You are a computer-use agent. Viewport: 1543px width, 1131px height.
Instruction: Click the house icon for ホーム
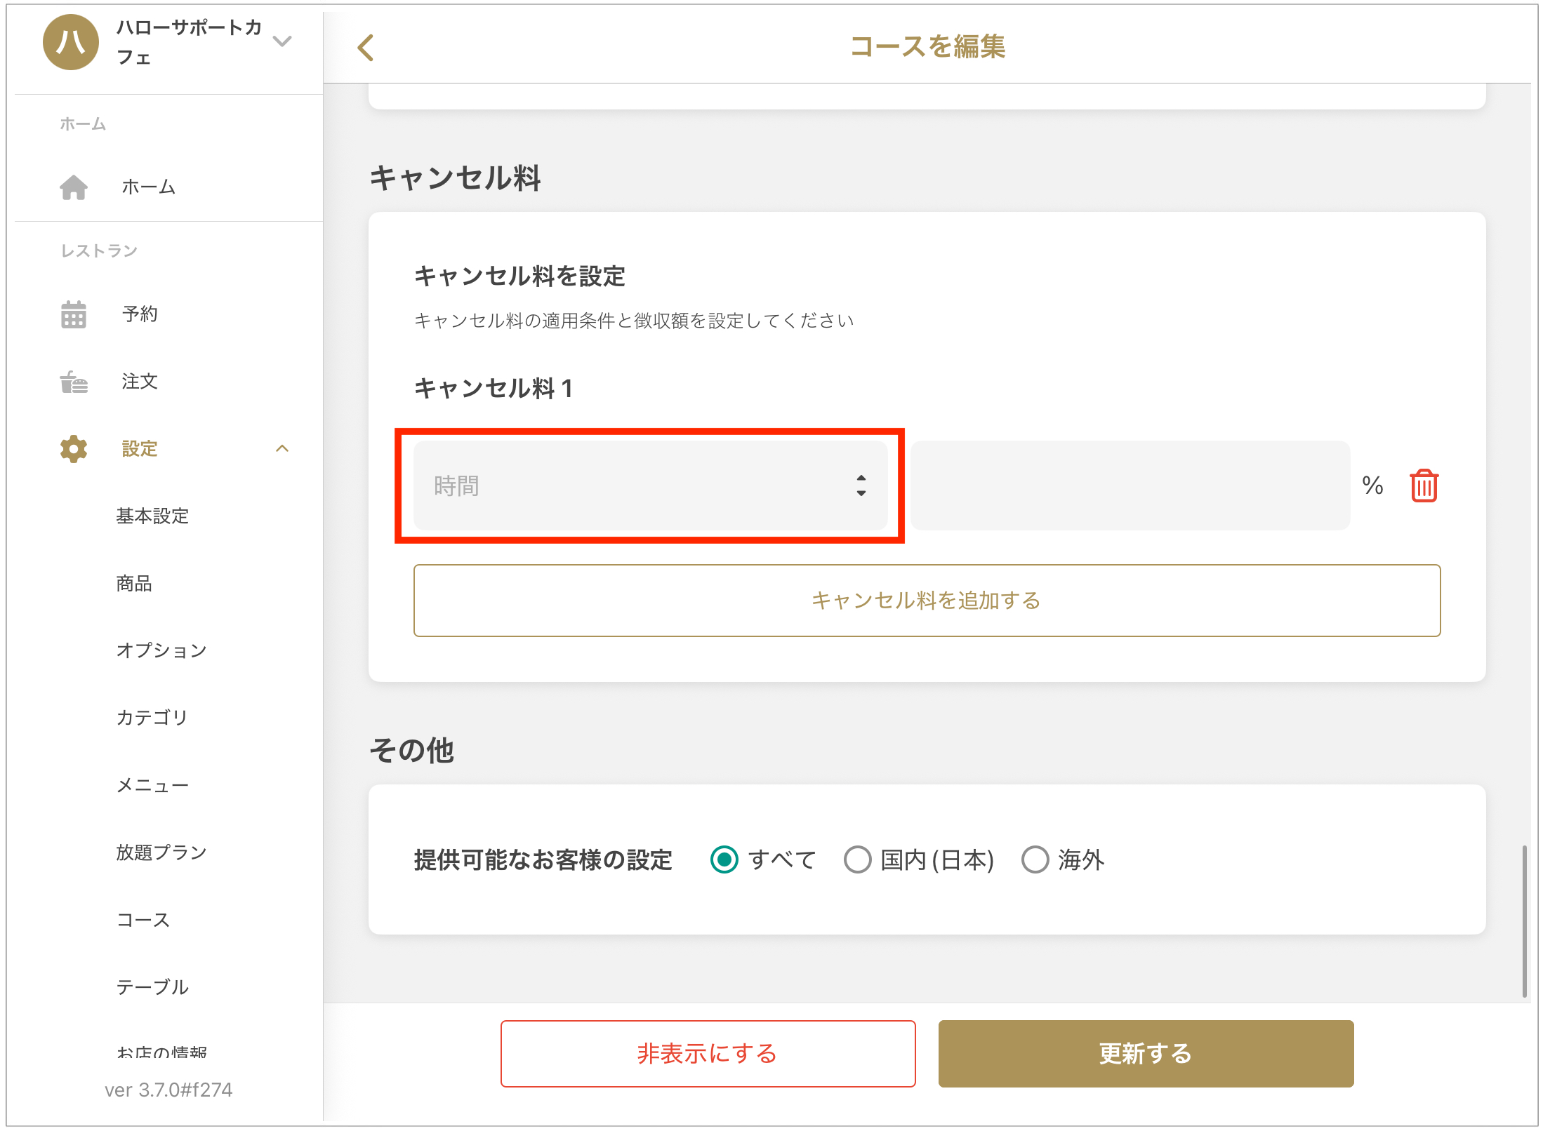(x=74, y=187)
